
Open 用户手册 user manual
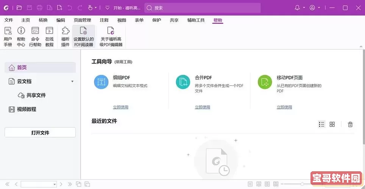[8, 37]
